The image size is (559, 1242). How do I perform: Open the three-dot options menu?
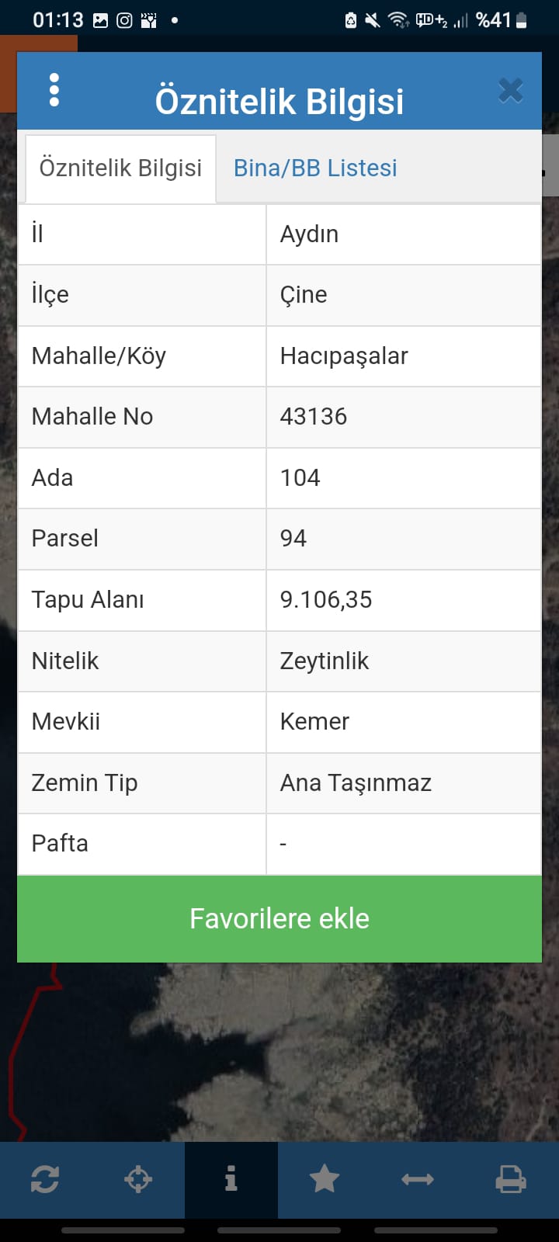click(x=54, y=90)
